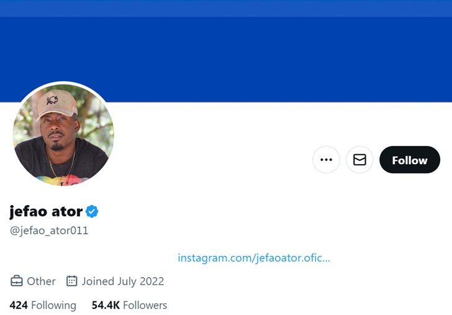Screen dimensions: 452x315
Task: Click the 54.4K follower count number
Action: (x=106, y=305)
